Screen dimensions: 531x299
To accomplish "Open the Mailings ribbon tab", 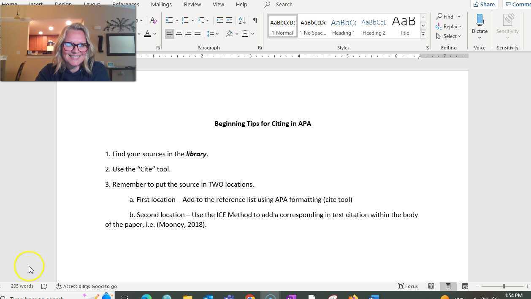I will coord(161,4).
